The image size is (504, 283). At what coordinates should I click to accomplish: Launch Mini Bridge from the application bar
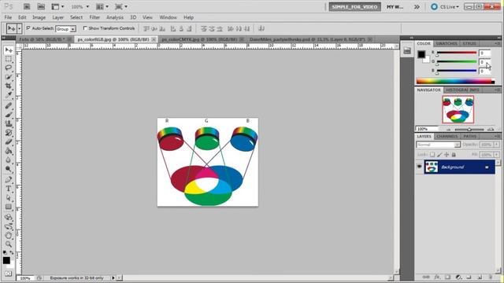click(x=41, y=6)
